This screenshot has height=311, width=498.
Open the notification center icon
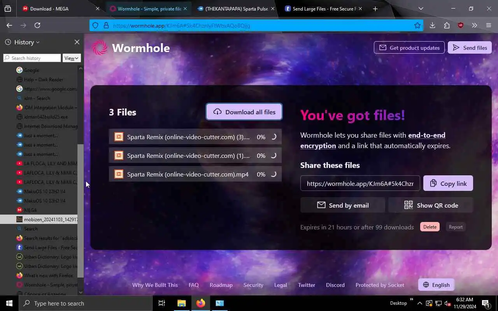(486, 303)
